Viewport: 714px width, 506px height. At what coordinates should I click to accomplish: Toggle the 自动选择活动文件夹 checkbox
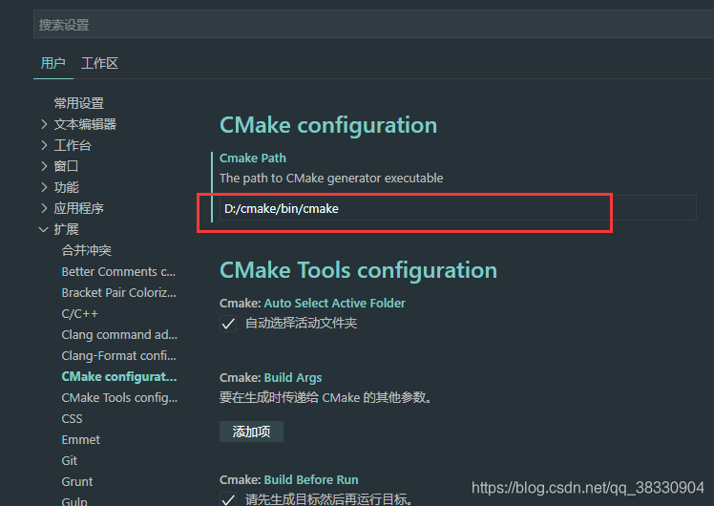coord(228,324)
